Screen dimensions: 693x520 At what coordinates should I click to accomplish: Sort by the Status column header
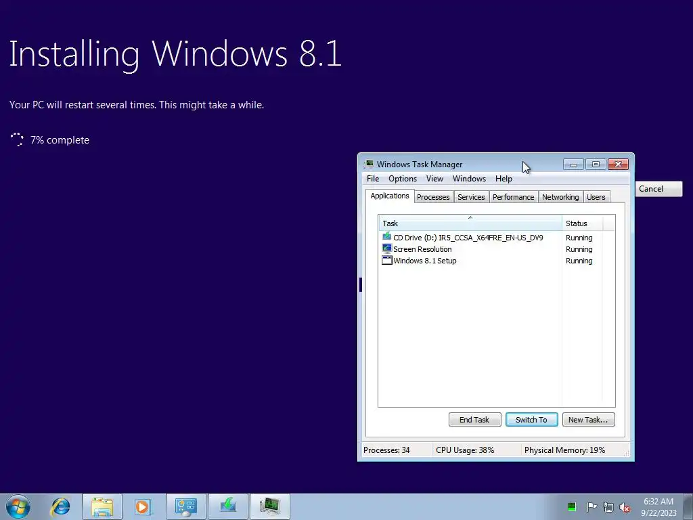[582, 223]
